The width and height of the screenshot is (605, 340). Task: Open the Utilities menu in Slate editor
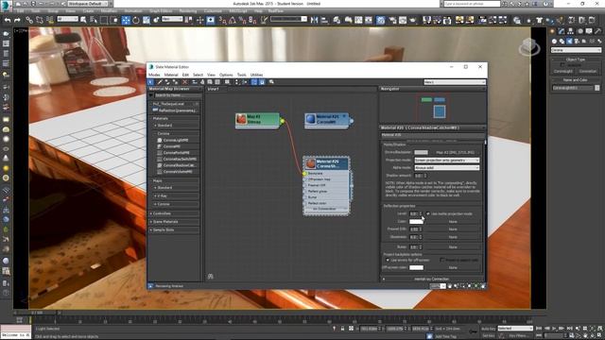pos(256,75)
